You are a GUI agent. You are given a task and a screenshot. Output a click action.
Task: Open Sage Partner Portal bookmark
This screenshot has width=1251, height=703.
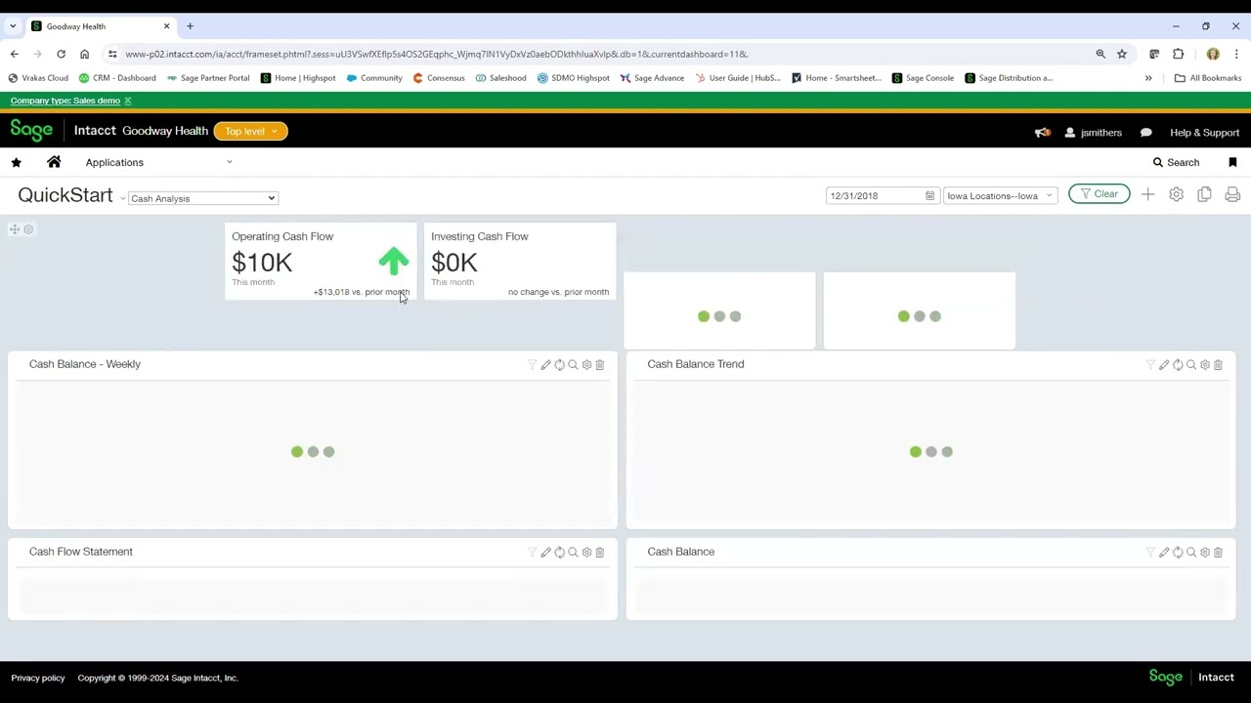208,78
